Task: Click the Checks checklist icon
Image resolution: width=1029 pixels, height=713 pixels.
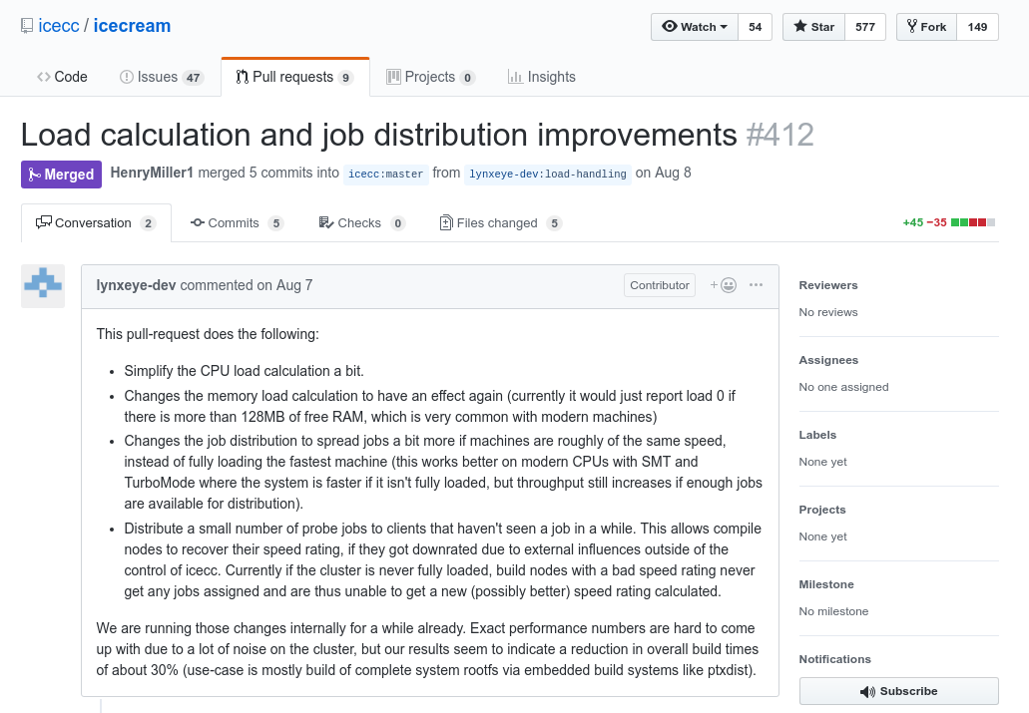Action: pos(326,222)
